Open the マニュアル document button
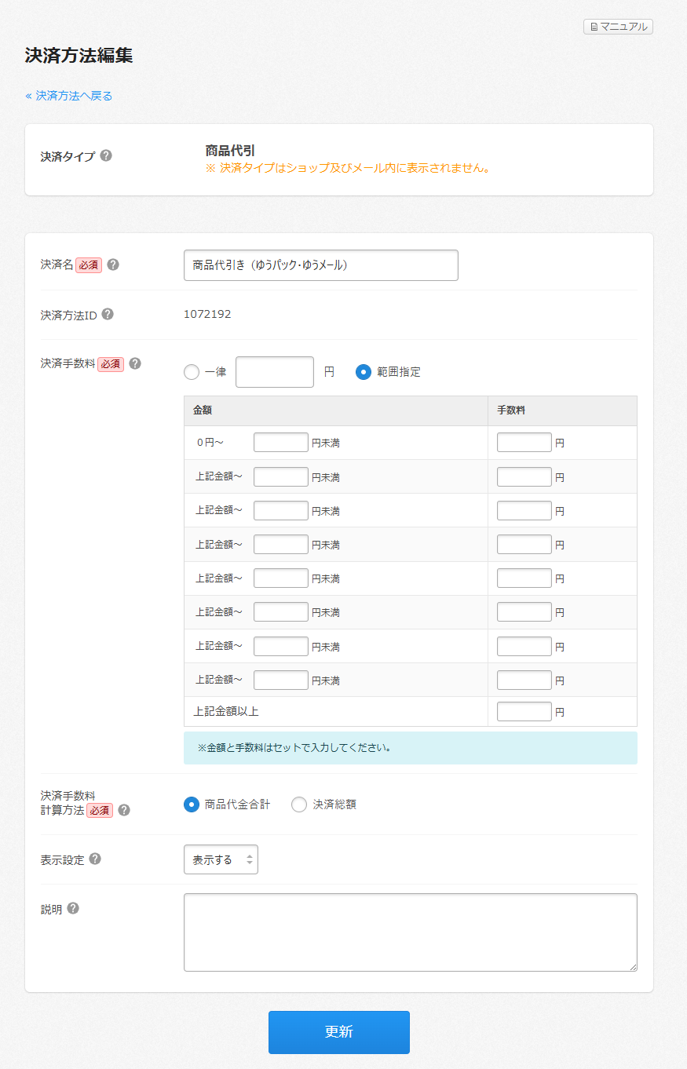The width and height of the screenshot is (687, 1069). click(618, 27)
